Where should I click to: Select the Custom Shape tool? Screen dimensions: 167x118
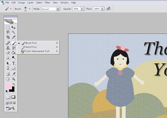(x=13, y=68)
